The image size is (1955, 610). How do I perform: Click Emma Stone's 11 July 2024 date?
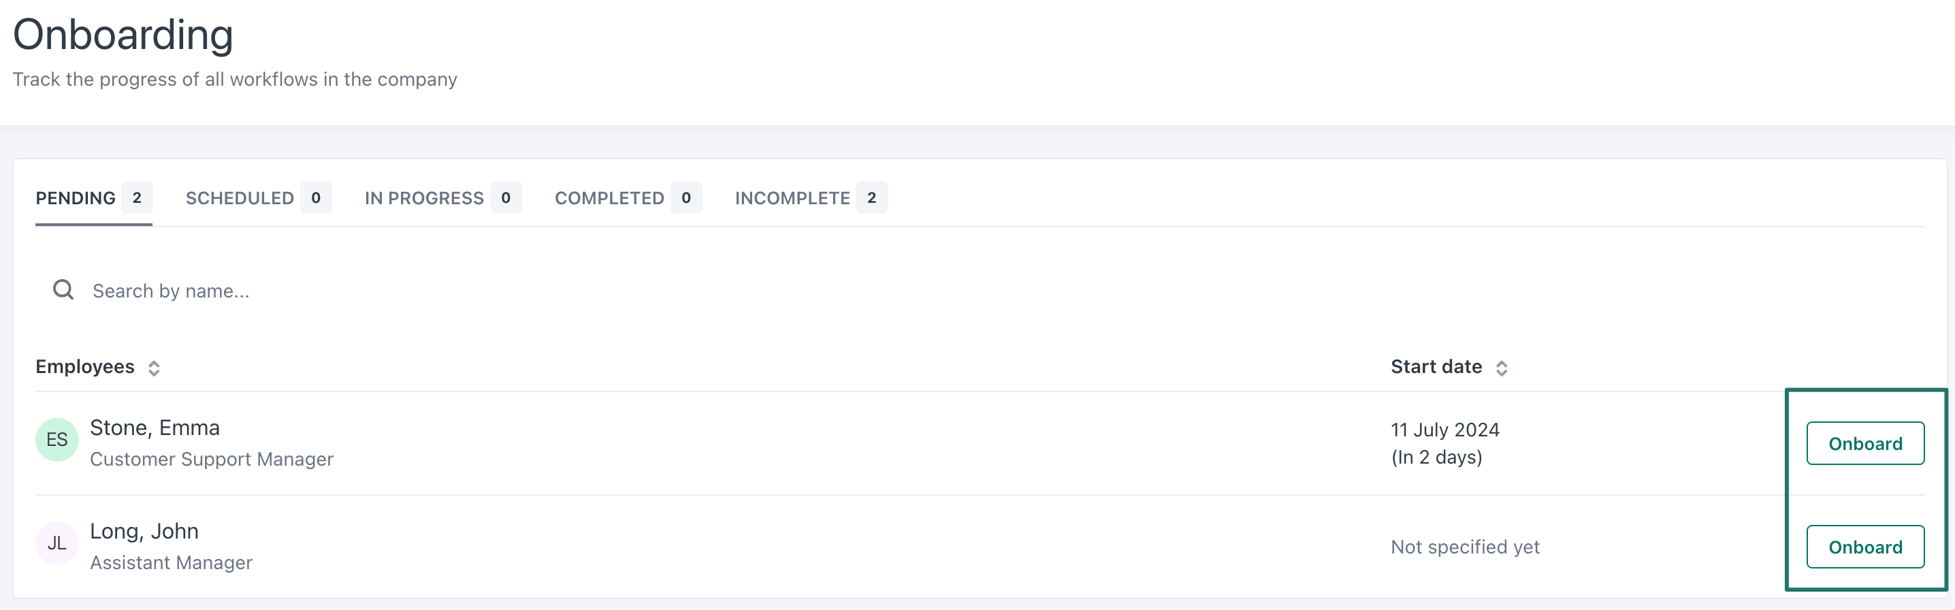click(x=1445, y=430)
